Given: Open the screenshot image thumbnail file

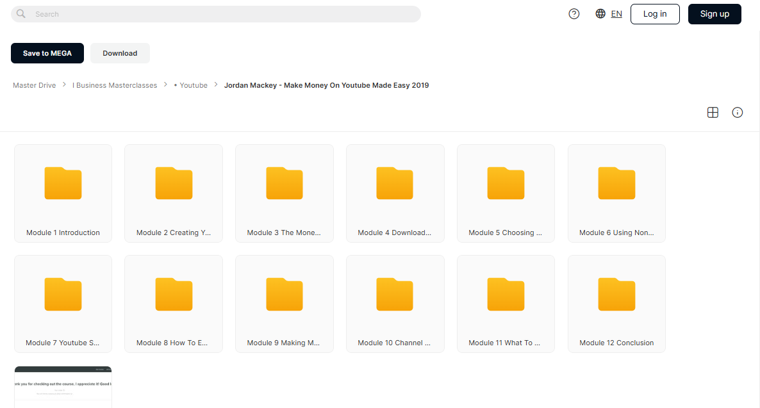Looking at the screenshot, I should [63, 387].
